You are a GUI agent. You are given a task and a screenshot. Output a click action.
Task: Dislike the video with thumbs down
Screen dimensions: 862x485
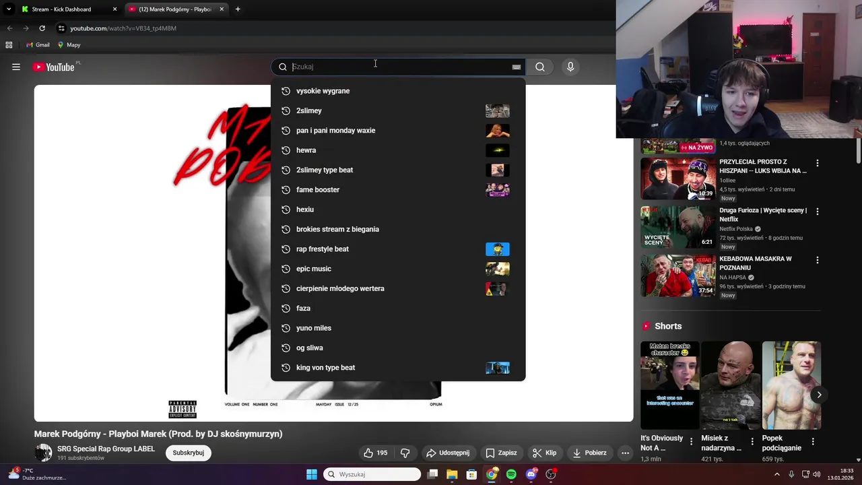pyautogui.click(x=405, y=453)
